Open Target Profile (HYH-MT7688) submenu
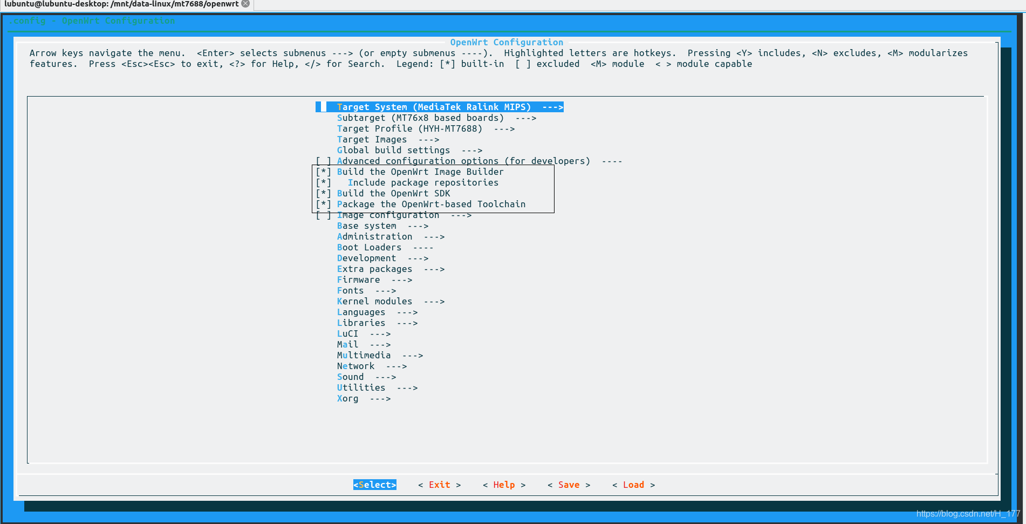This screenshot has height=524, width=1026. click(426, 128)
